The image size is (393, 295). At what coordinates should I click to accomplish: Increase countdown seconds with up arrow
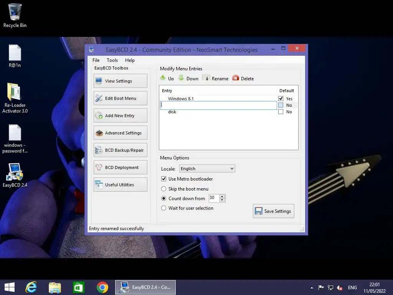click(222, 196)
